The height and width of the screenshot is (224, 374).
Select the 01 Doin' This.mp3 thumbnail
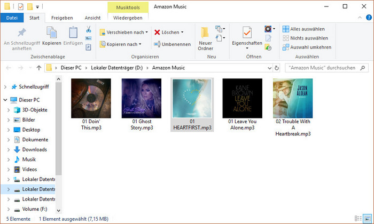coord(91,98)
